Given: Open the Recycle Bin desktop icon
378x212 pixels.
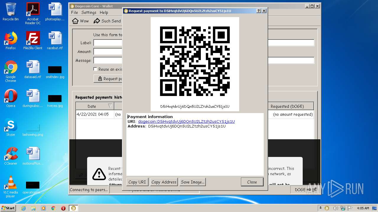Looking at the screenshot, I should pyautogui.click(x=11, y=12).
